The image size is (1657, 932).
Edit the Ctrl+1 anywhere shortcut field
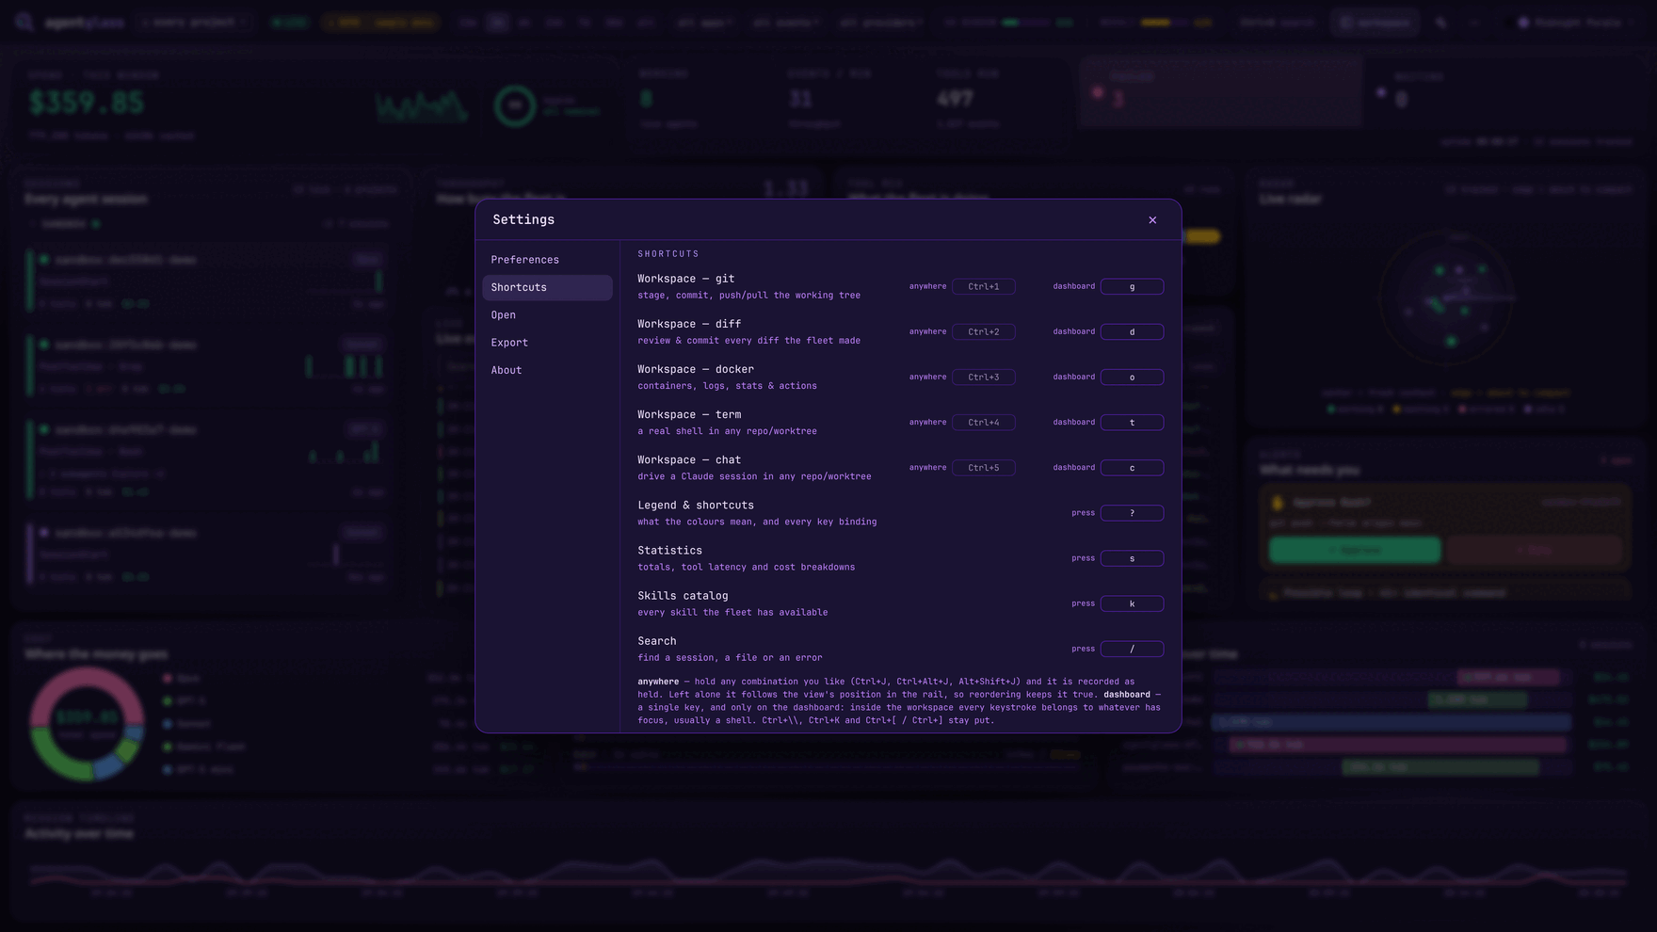coord(984,286)
